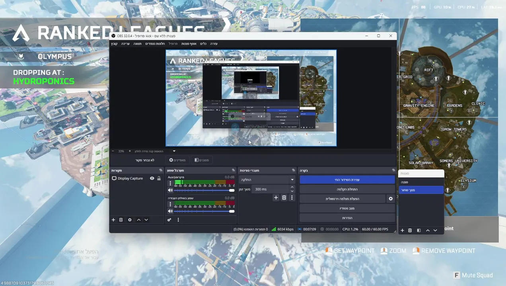Open advanced audio properties gears icon

pyautogui.click(x=169, y=220)
